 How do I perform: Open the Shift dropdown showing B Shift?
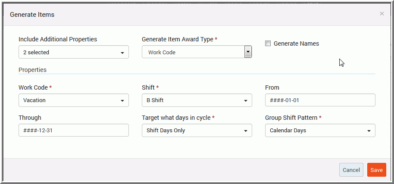click(x=197, y=100)
